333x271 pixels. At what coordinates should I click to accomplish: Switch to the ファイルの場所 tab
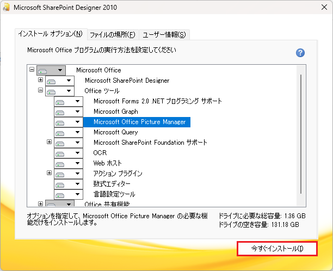pos(112,35)
